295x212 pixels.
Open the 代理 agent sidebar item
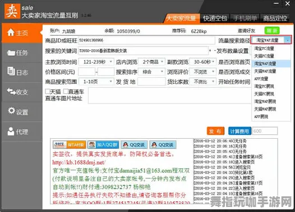pyautogui.click(x=22, y=131)
